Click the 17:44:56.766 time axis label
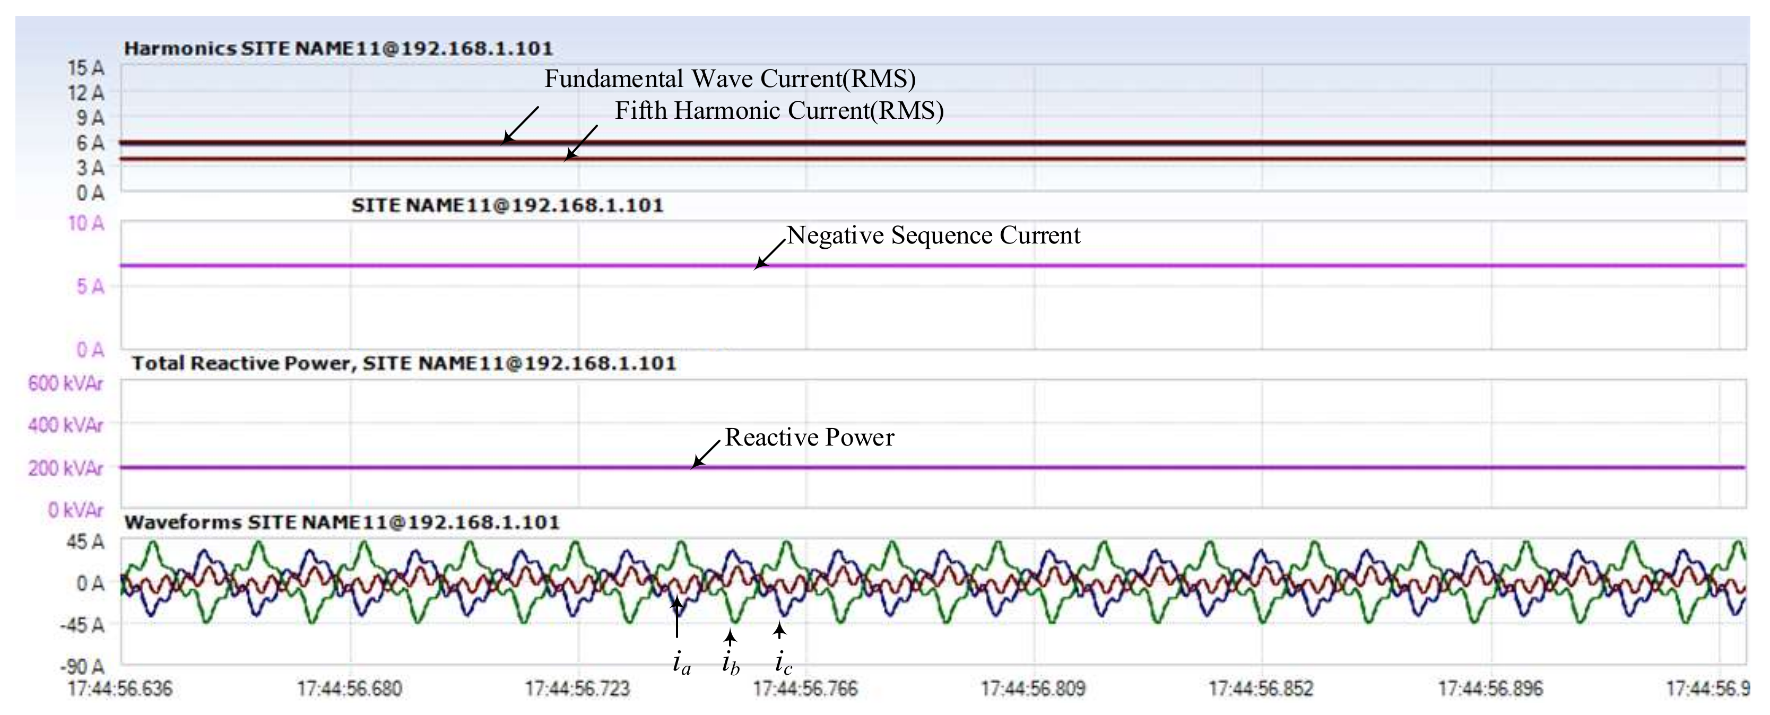This screenshot has height=715, width=1770. point(805,688)
